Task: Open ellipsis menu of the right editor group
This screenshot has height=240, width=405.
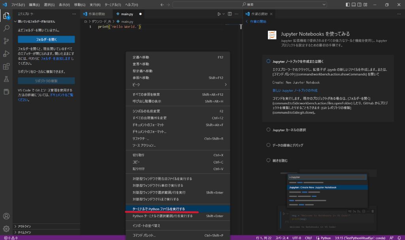Action: pyautogui.click(x=399, y=14)
